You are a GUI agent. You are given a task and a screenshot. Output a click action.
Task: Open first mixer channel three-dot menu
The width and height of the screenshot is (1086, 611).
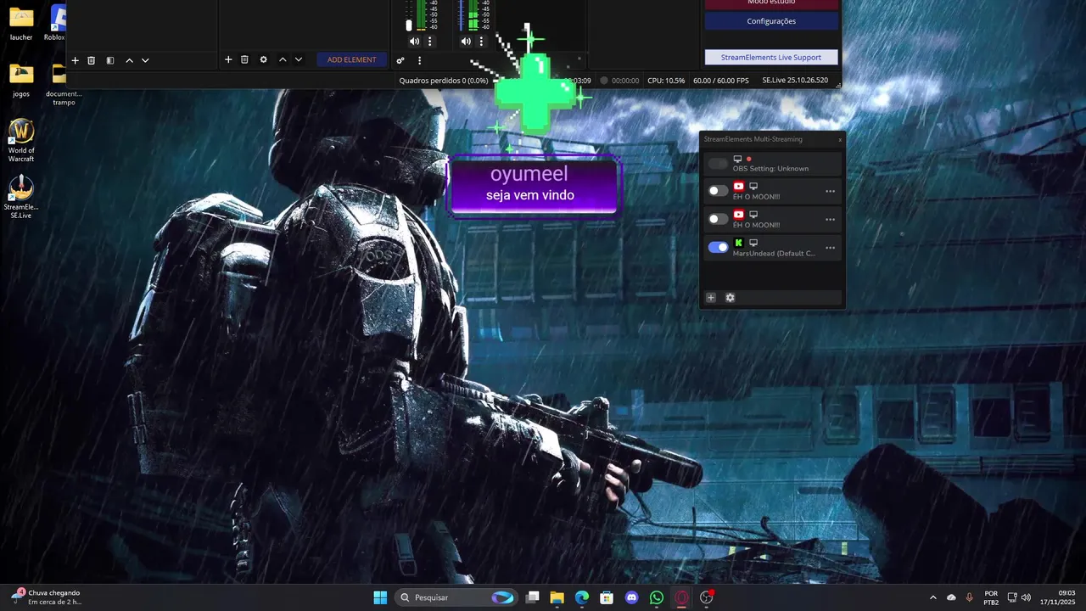click(x=429, y=41)
